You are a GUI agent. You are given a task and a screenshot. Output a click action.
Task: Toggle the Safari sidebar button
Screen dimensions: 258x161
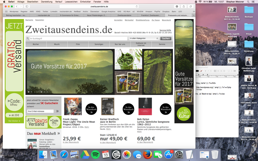click(x=27, y=7)
